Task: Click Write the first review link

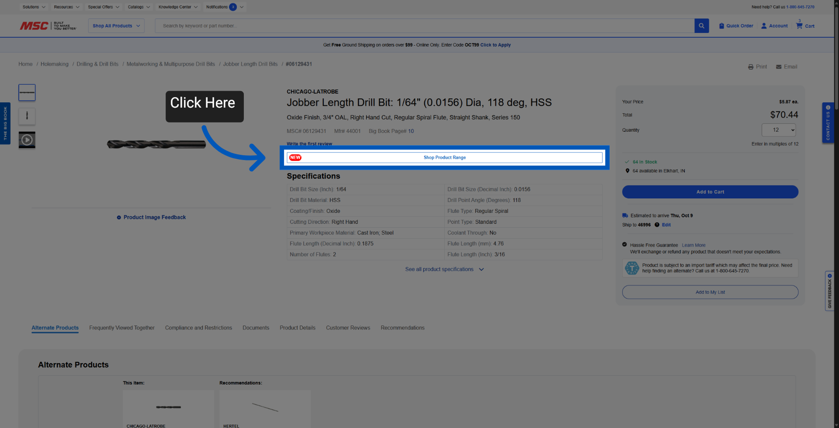Action: point(309,144)
